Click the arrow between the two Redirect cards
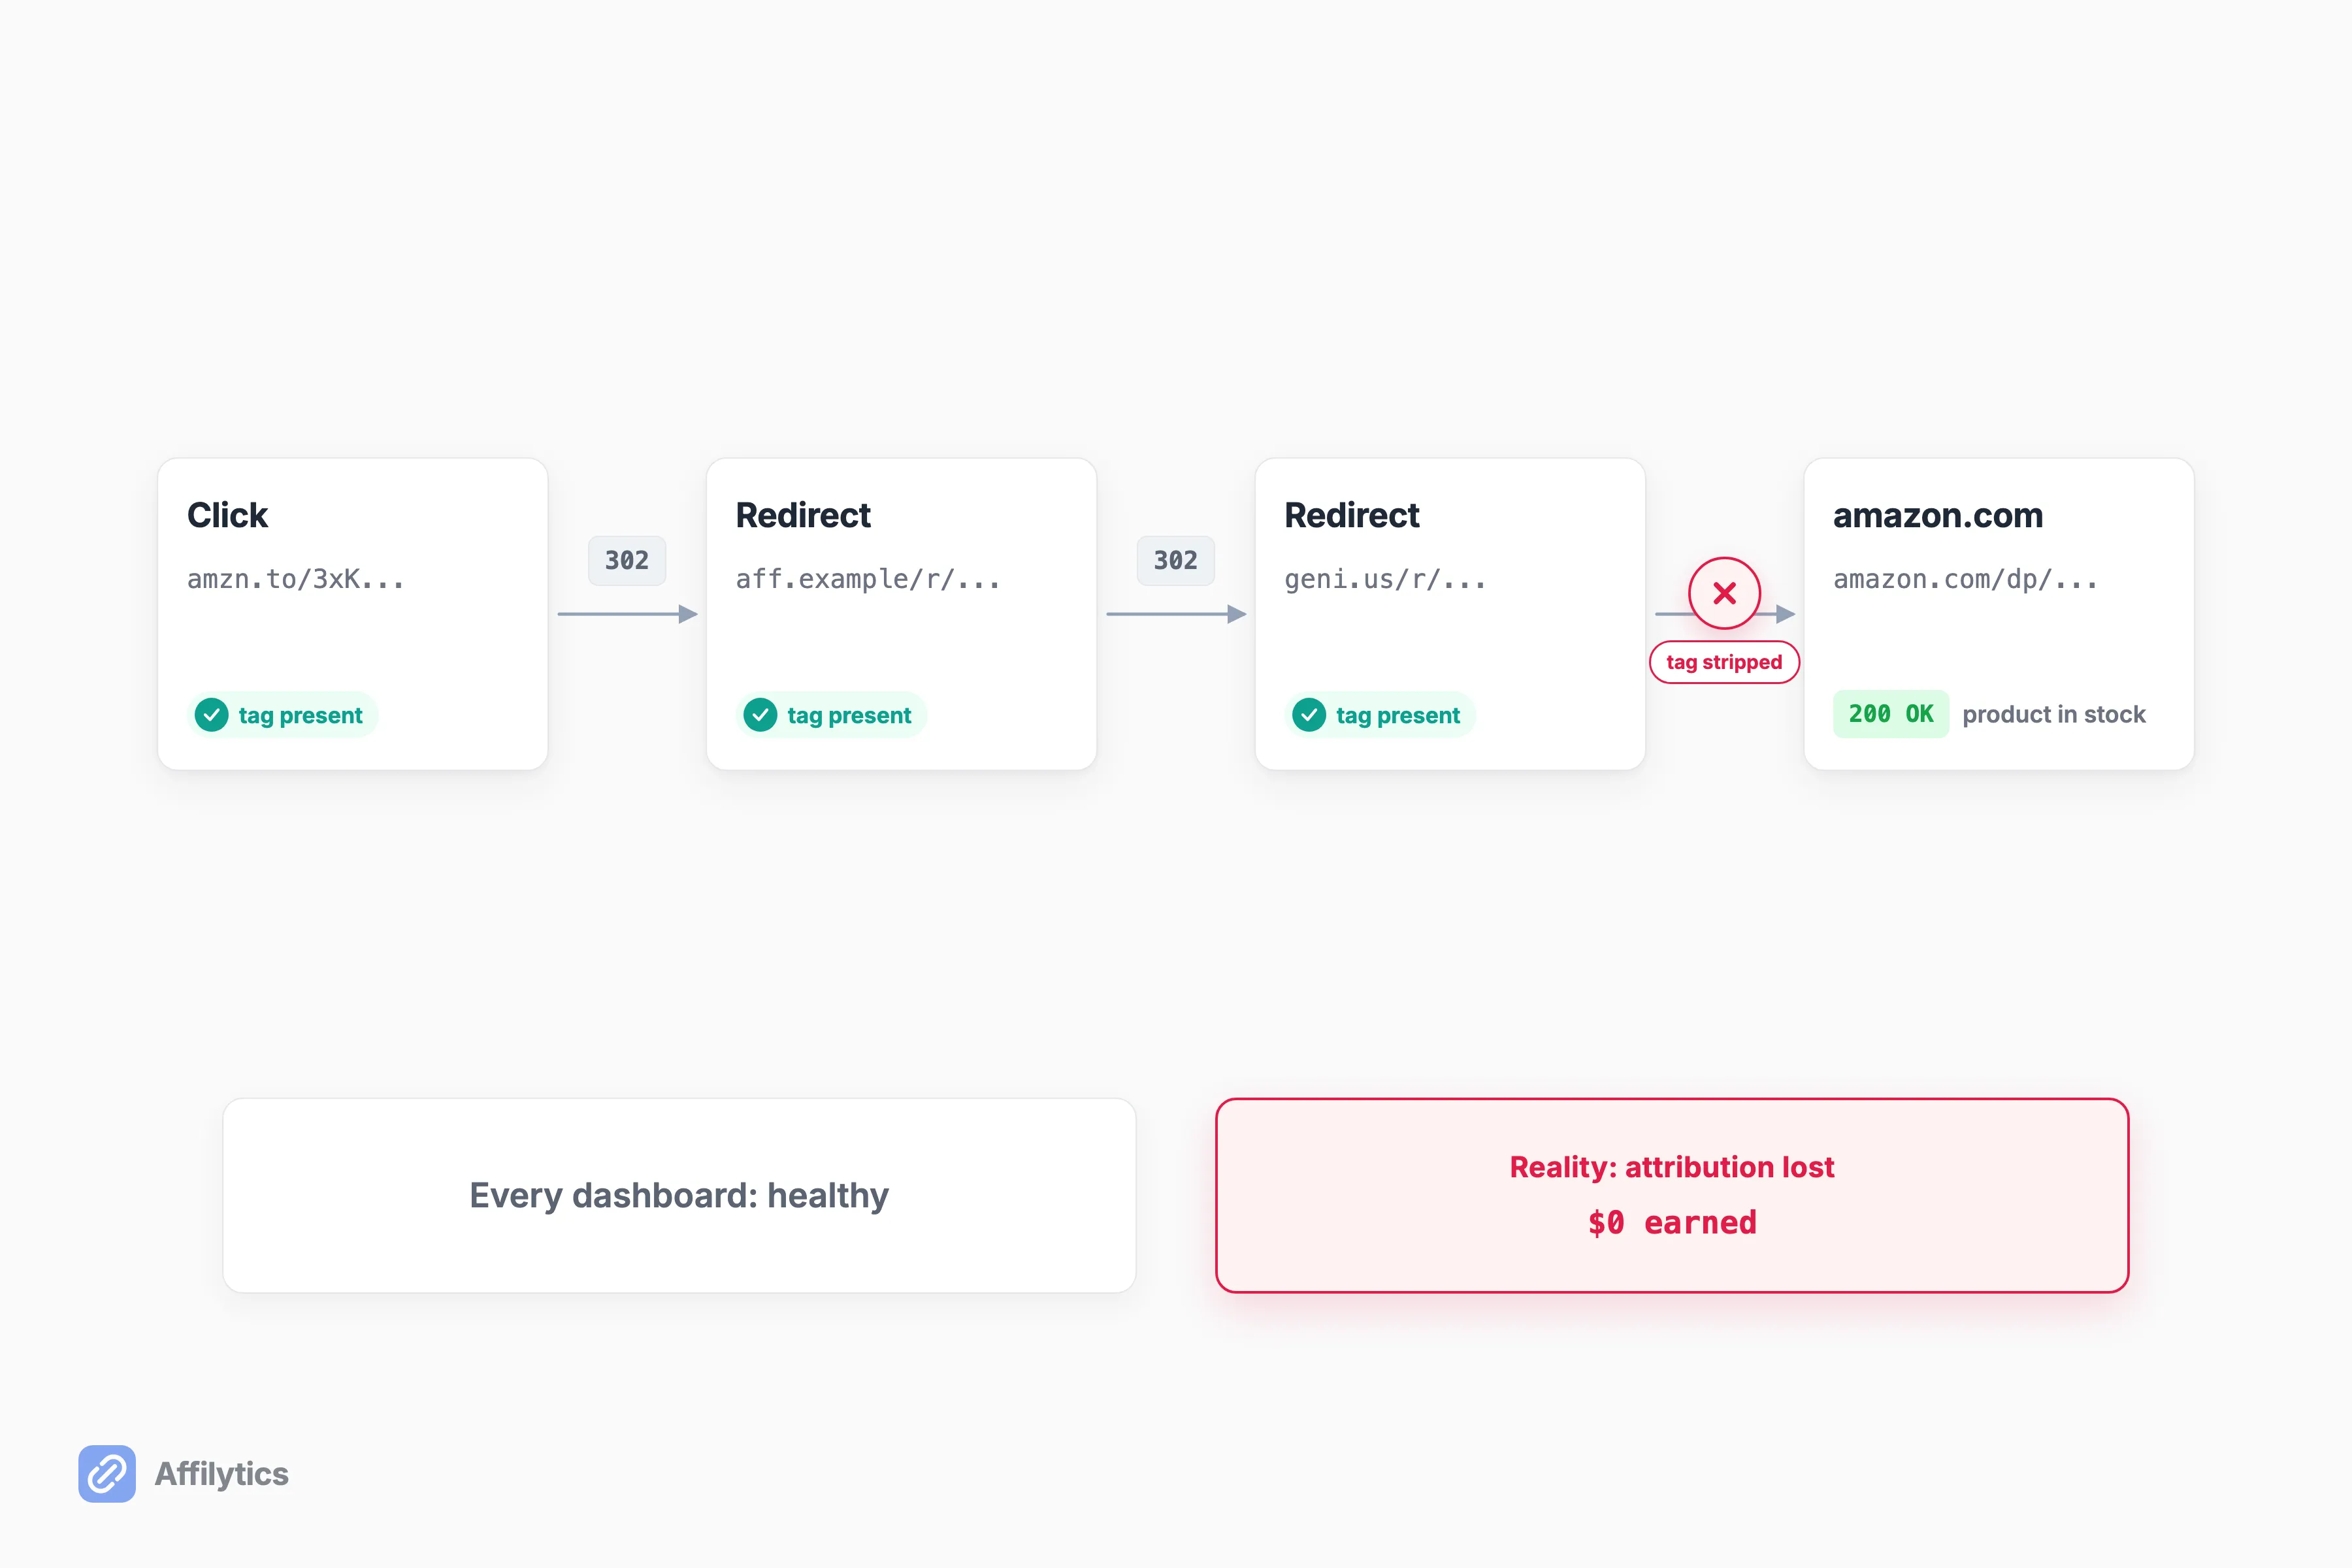Screen dimensions: 2352x1568 point(1176,614)
